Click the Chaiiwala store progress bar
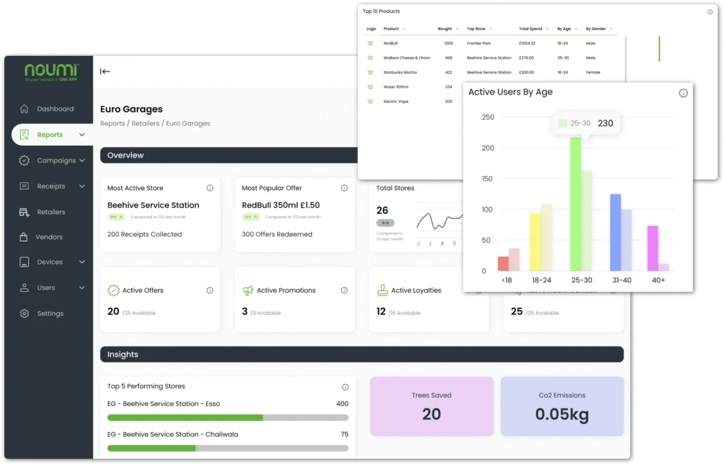The height and width of the screenshot is (465, 724). [x=228, y=448]
